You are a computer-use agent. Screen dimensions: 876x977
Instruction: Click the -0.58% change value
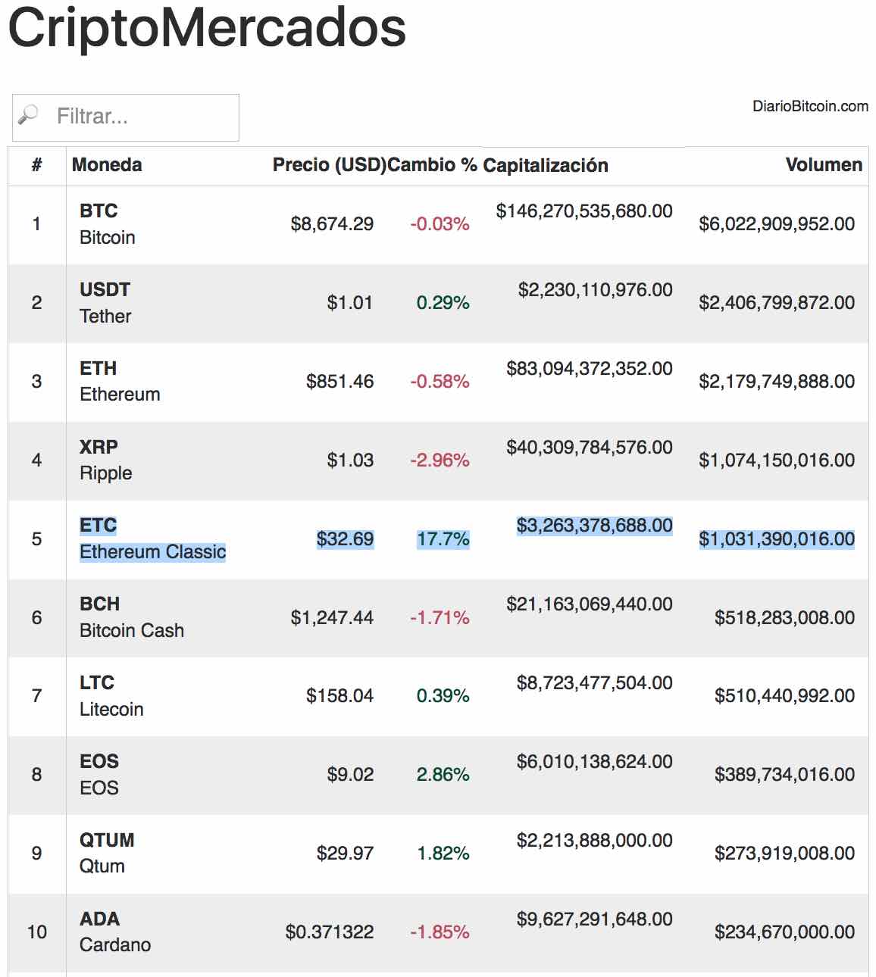click(x=440, y=382)
